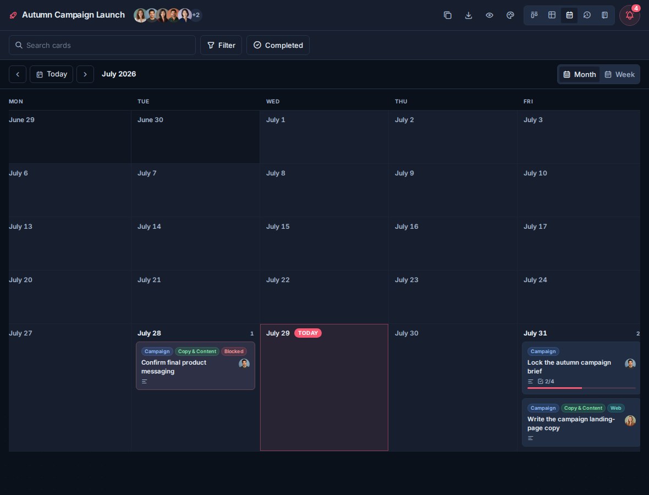Image resolution: width=649 pixels, height=495 pixels.
Task: Go to next month with right chevron
Action: (85, 74)
